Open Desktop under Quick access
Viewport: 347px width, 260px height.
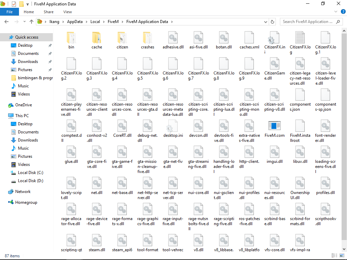25,45
